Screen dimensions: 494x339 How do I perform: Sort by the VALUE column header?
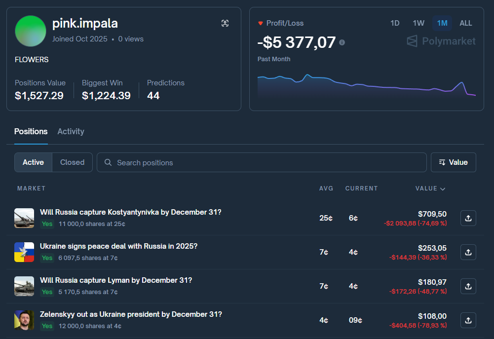430,188
